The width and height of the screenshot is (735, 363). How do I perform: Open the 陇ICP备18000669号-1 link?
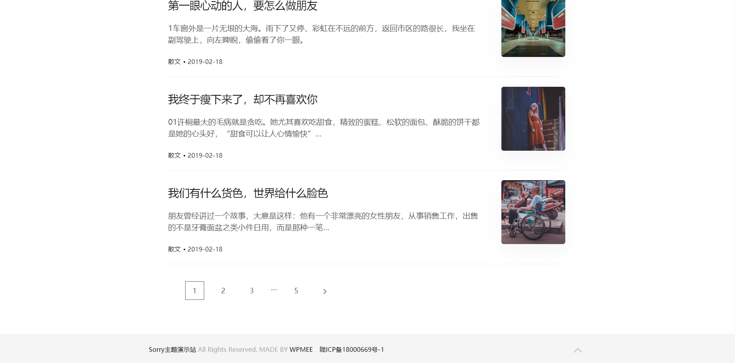[351, 349]
